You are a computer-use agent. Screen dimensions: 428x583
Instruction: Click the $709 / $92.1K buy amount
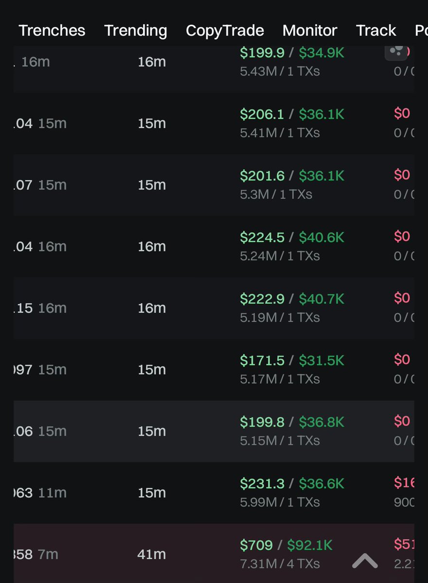tap(286, 545)
